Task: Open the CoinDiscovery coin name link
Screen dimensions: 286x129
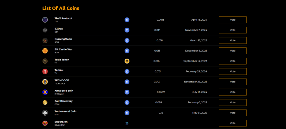Action: click(63, 101)
